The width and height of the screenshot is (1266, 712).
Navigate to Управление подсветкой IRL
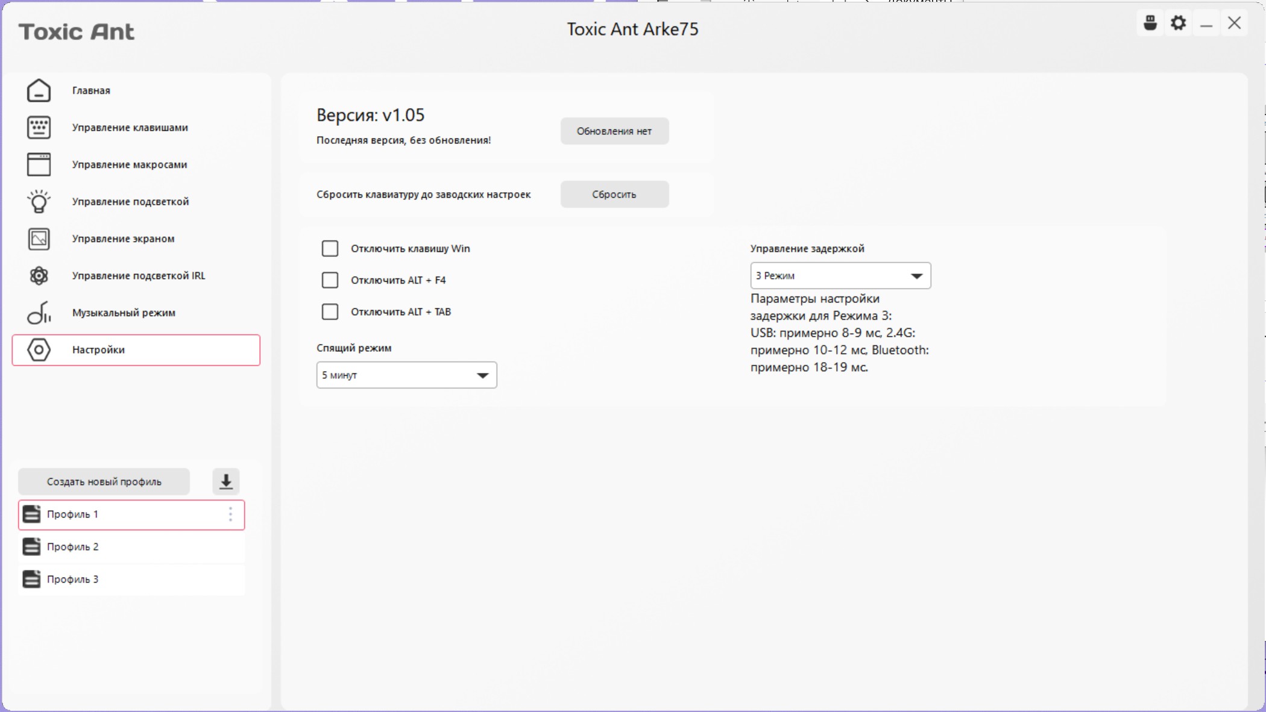(x=136, y=276)
